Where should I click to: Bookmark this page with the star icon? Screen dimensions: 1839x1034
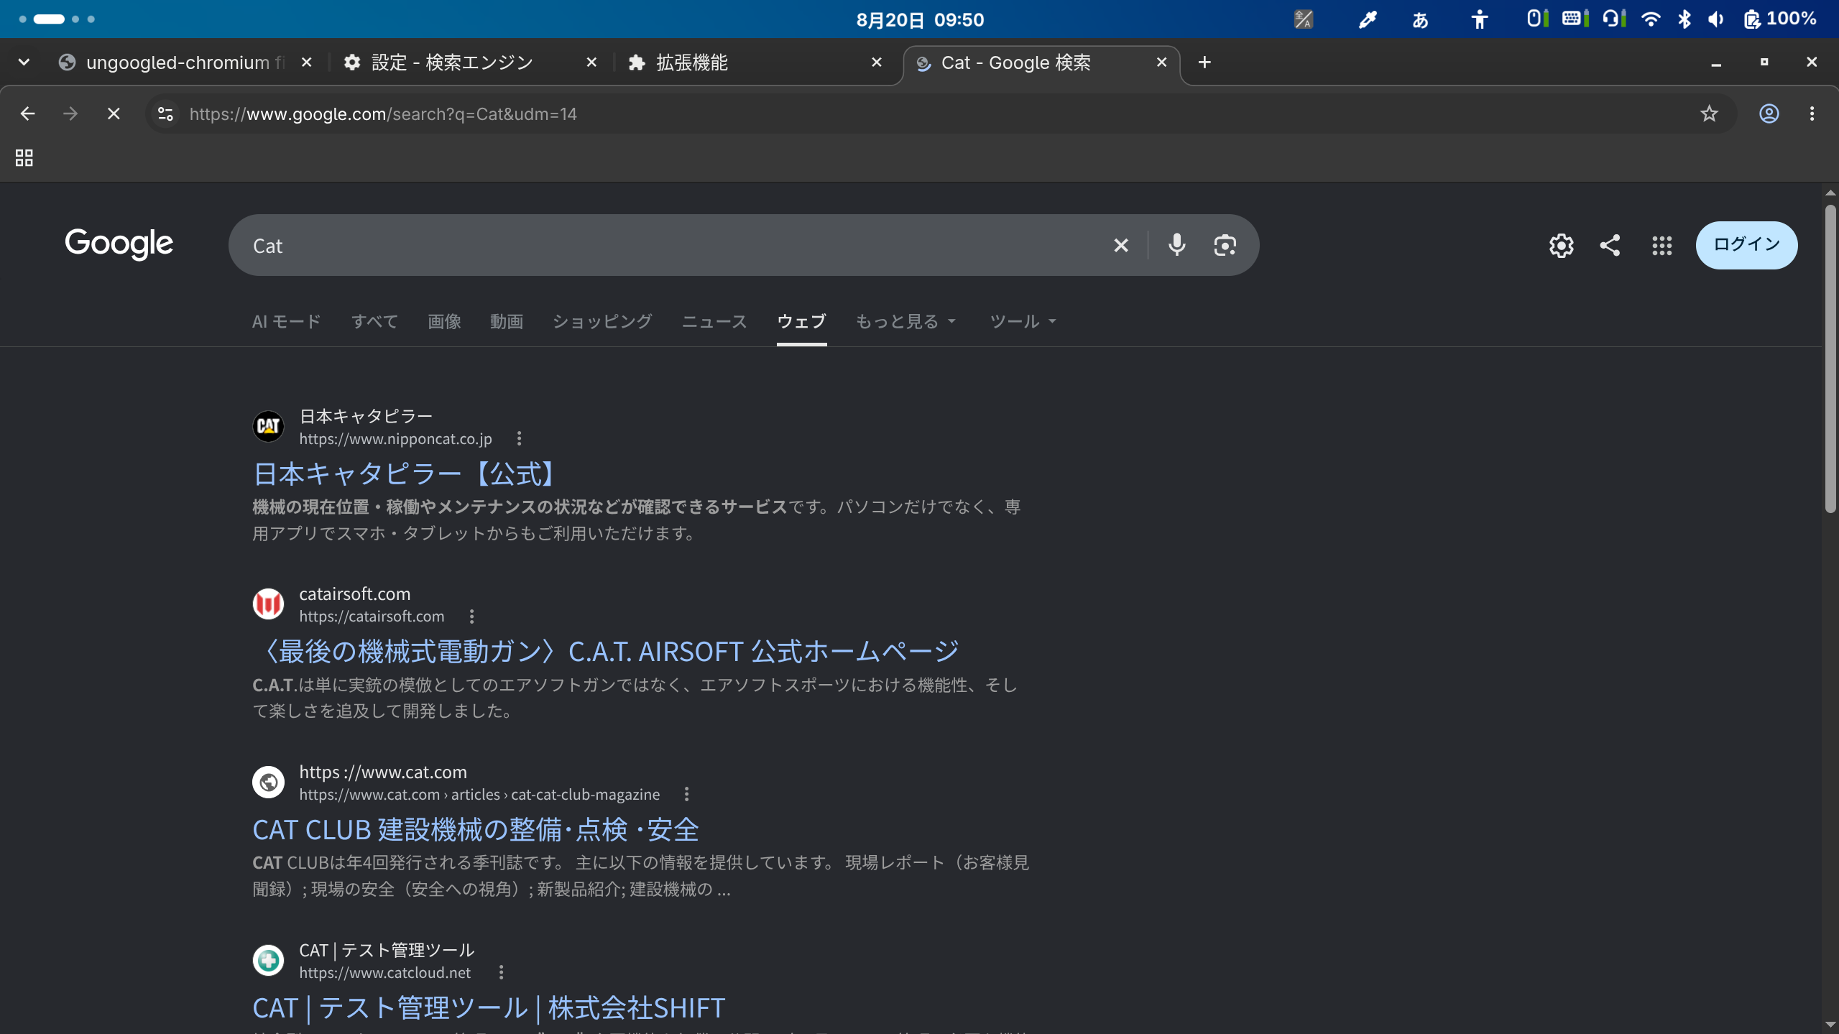tap(1709, 114)
